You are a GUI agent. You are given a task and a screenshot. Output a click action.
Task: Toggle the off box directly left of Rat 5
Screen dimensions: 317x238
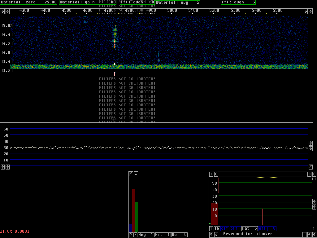pyautogui.click(x=235, y=229)
